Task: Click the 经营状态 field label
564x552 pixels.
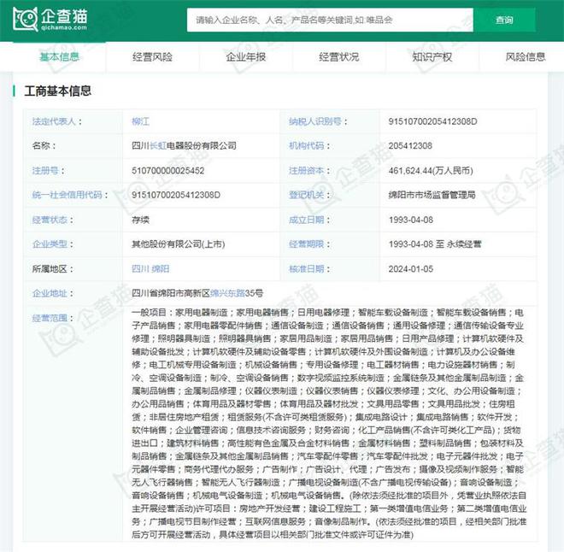Action: [52, 220]
